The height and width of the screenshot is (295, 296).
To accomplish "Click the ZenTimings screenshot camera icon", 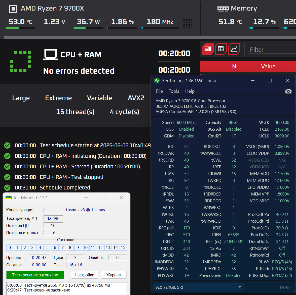I will (288, 91).
